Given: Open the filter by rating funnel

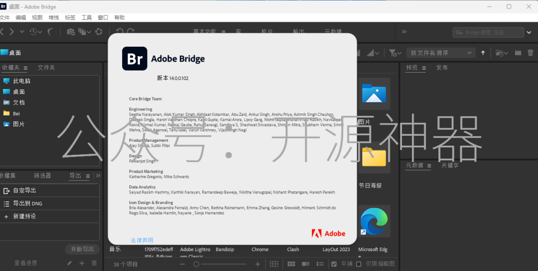Looking at the screenshot, I should point(395,53).
